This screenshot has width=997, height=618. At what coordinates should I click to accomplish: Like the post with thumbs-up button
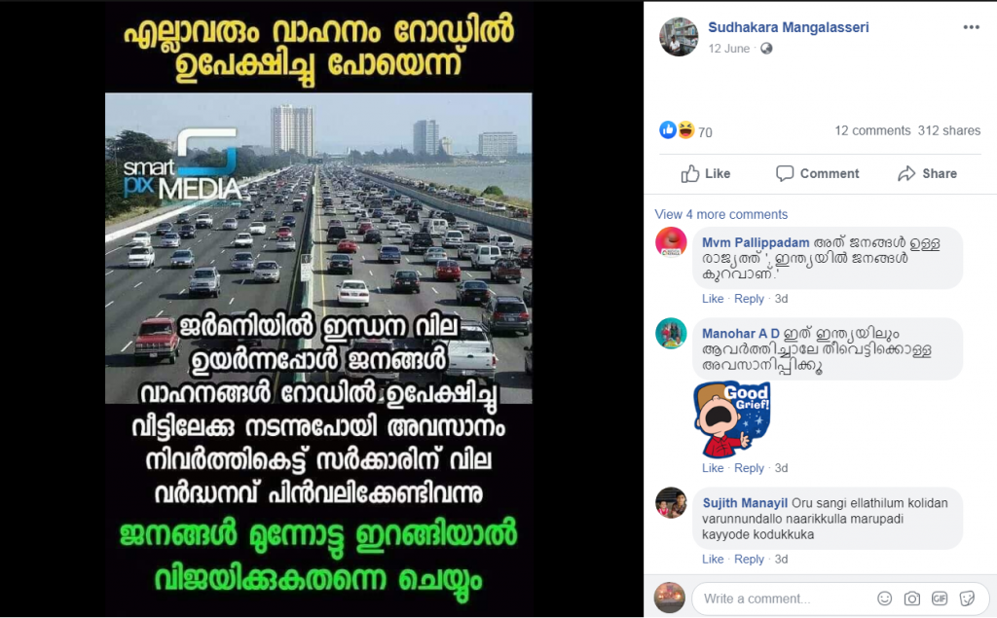(705, 173)
